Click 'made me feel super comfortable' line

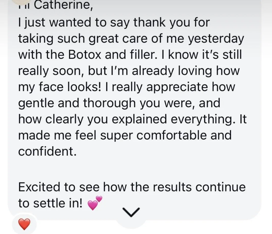coord(125,135)
